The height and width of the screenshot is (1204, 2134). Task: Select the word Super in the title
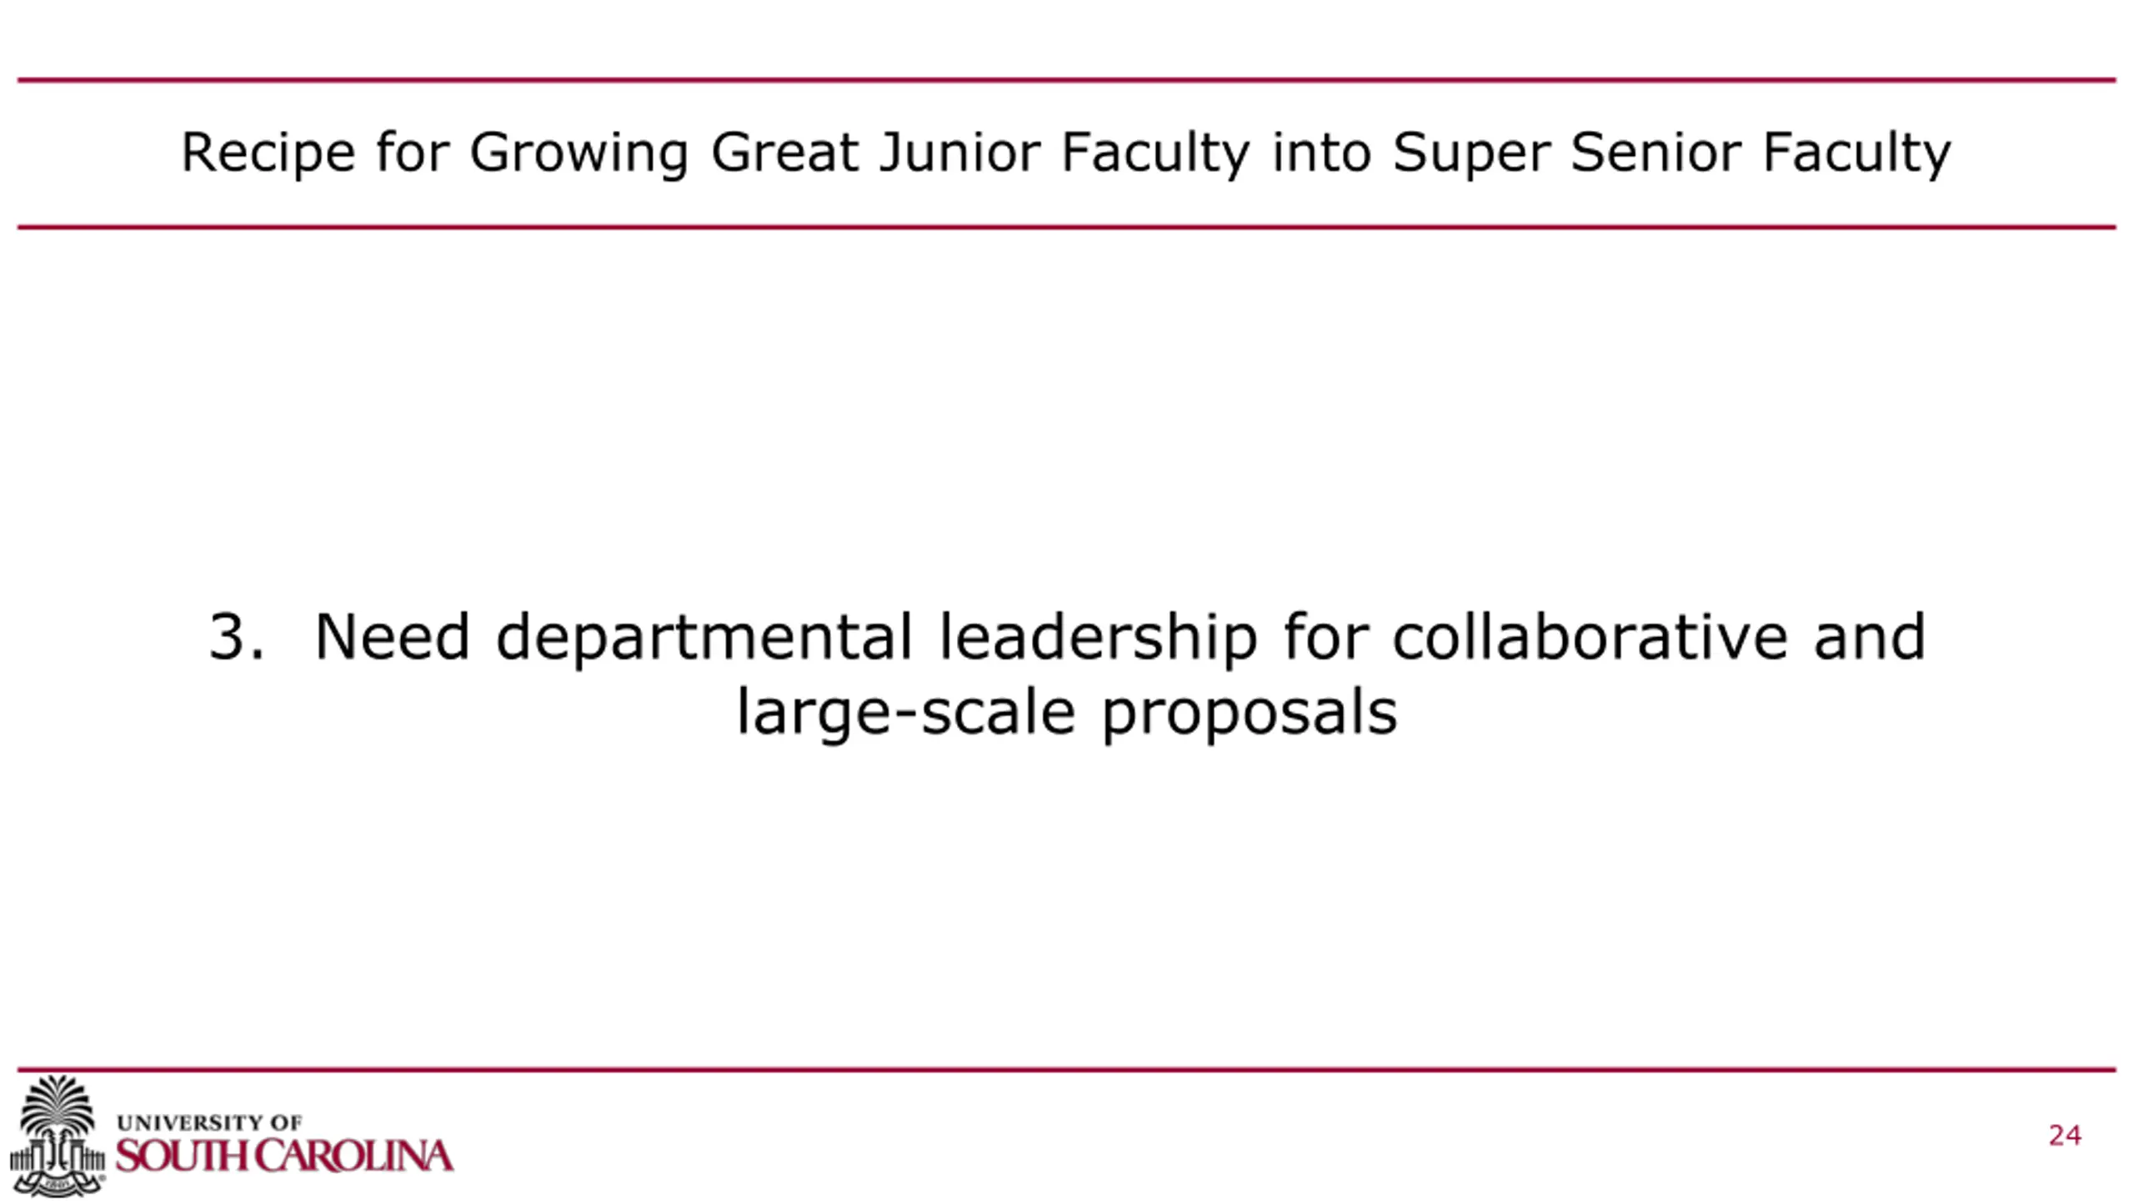(x=1470, y=153)
